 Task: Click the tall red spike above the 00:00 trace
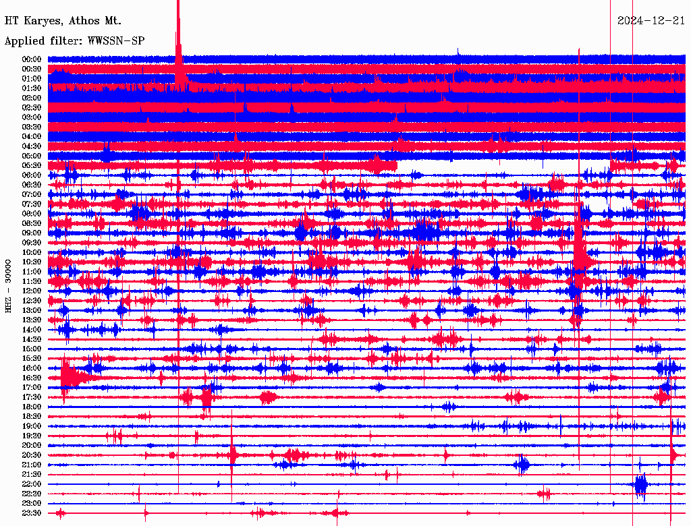coord(178,28)
